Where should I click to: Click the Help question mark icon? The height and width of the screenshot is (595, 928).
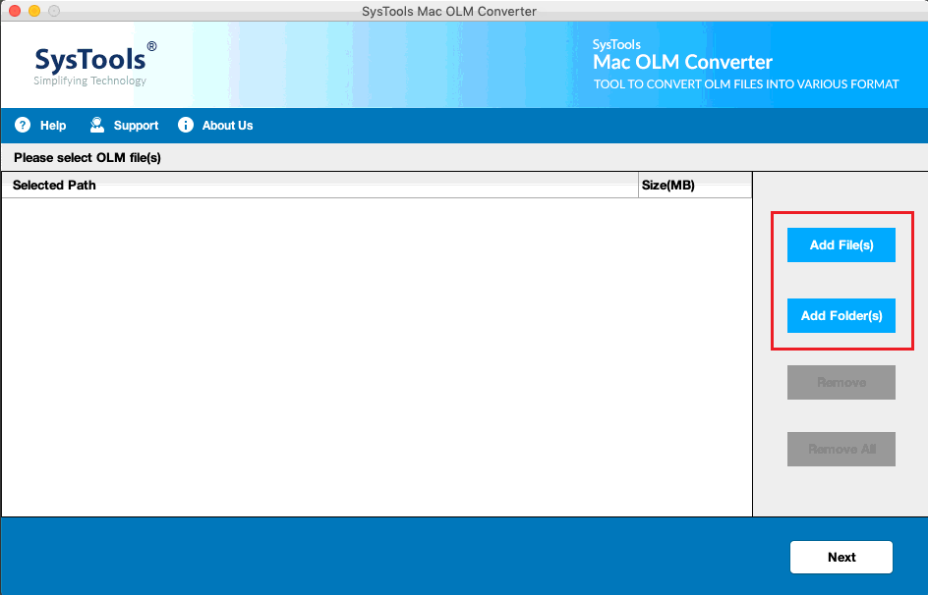coord(23,126)
